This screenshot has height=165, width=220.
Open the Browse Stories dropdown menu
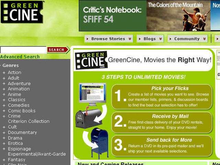pos(109,39)
